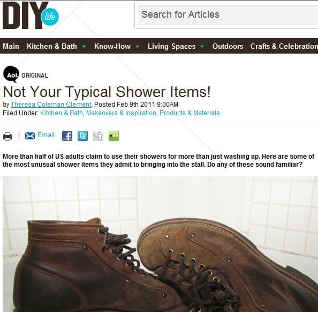The width and height of the screenshot is (318, 312).
Task: Open author Theresa Coleman Clement's page
Action: [x=51, y=105]
